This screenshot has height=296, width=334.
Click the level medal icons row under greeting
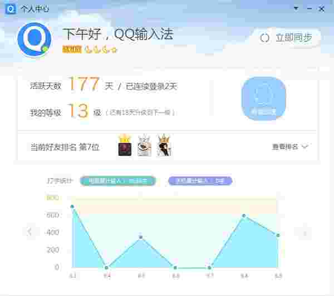coord(101,50)
